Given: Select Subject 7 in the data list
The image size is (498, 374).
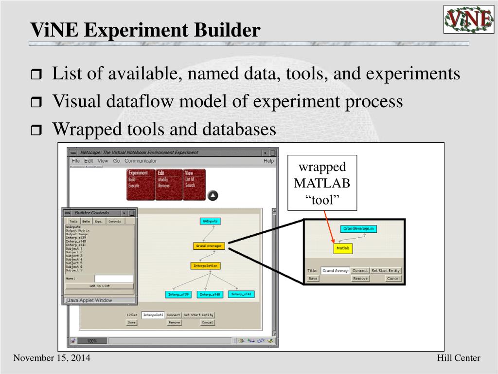Looking at the screenshot, I should click(74, 270).
